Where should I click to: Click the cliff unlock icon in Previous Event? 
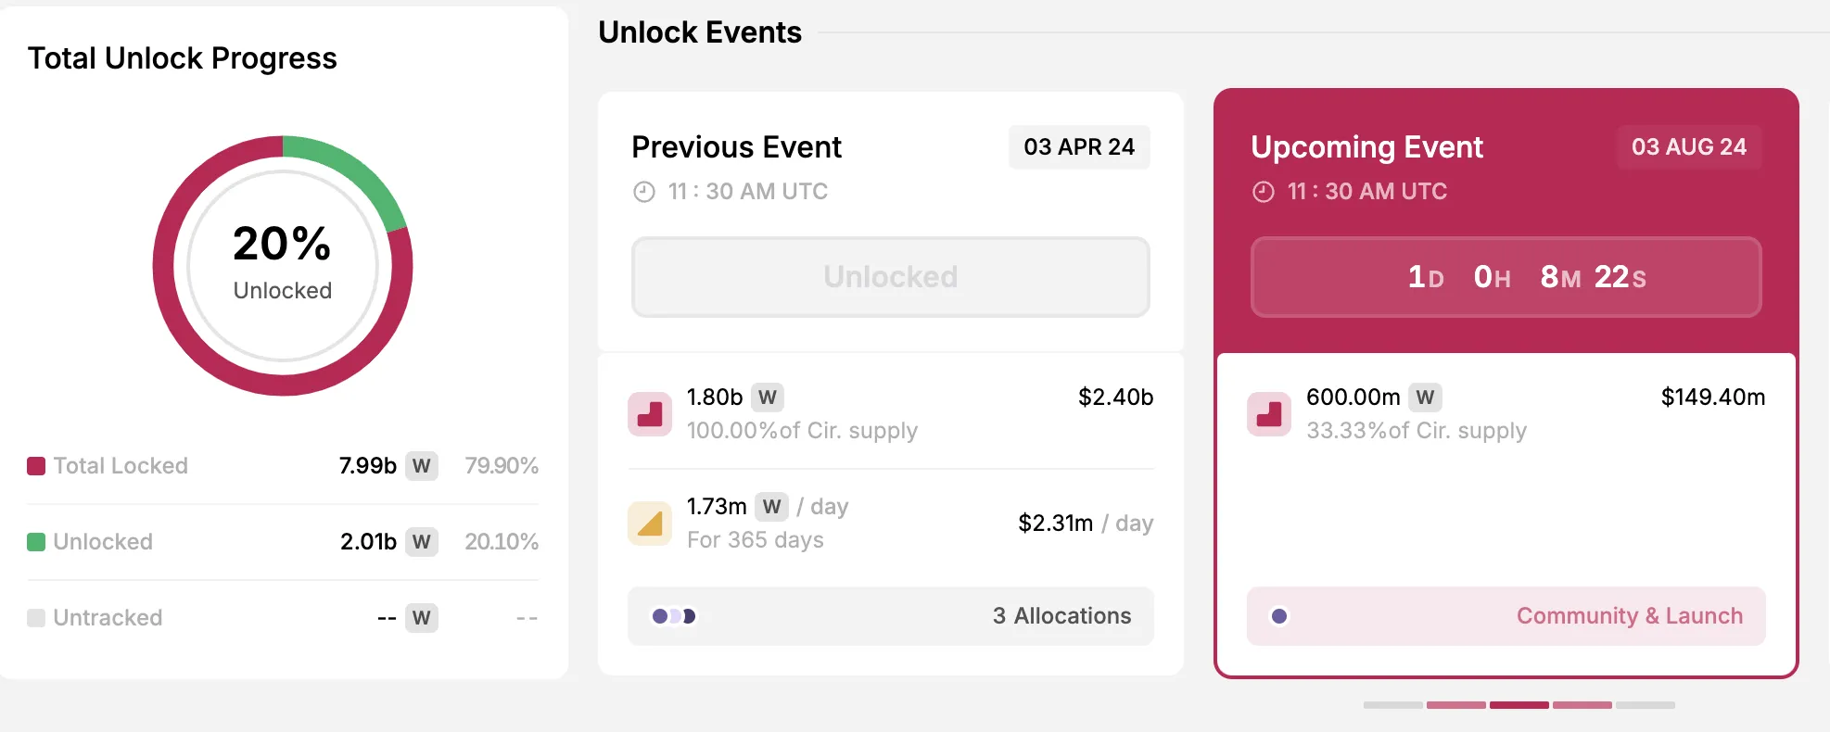point(650,414)
